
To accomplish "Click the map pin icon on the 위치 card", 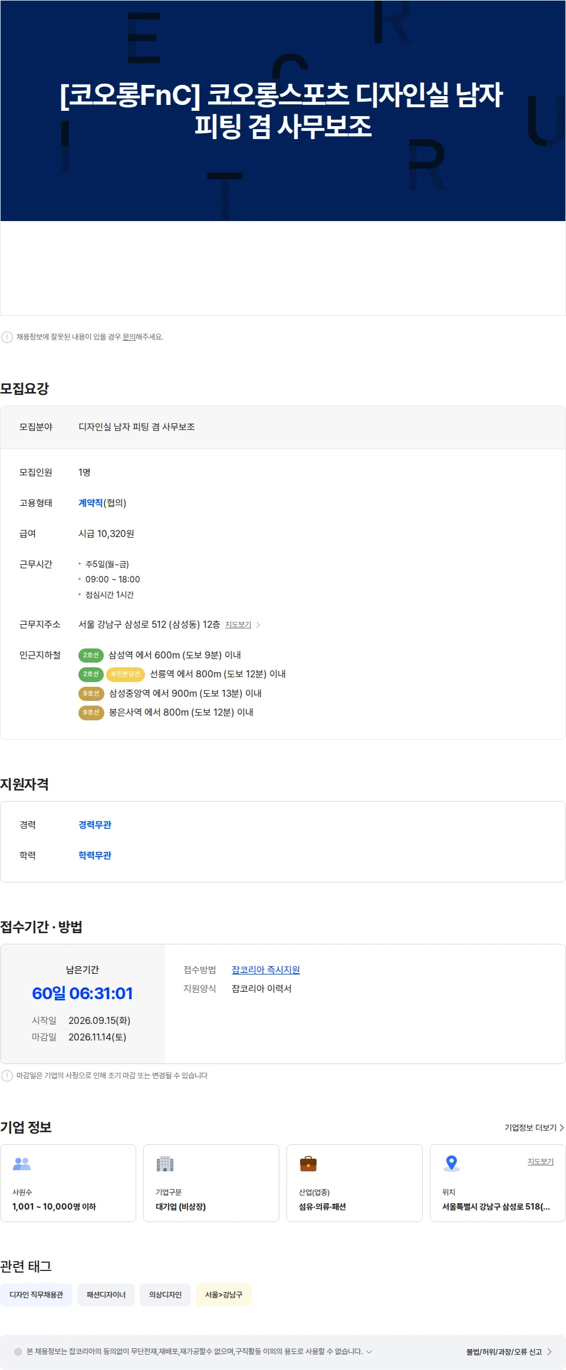I will tap(452, 1164).
